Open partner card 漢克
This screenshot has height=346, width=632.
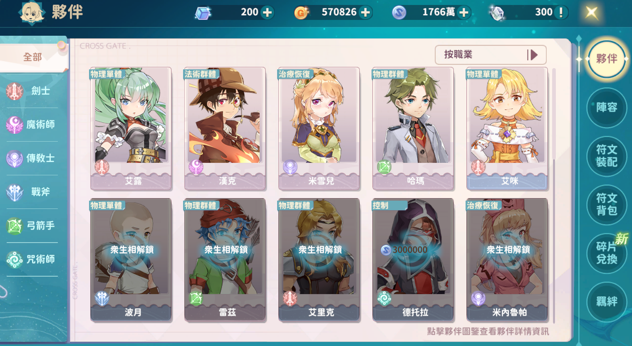click(x=225, y=129)
